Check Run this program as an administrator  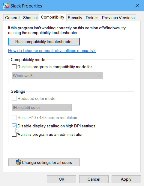coord(14,134)
